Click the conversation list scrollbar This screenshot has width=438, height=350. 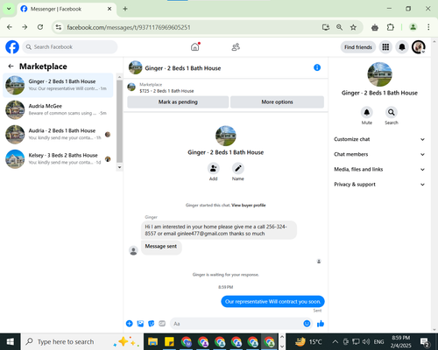click(119, 121)
